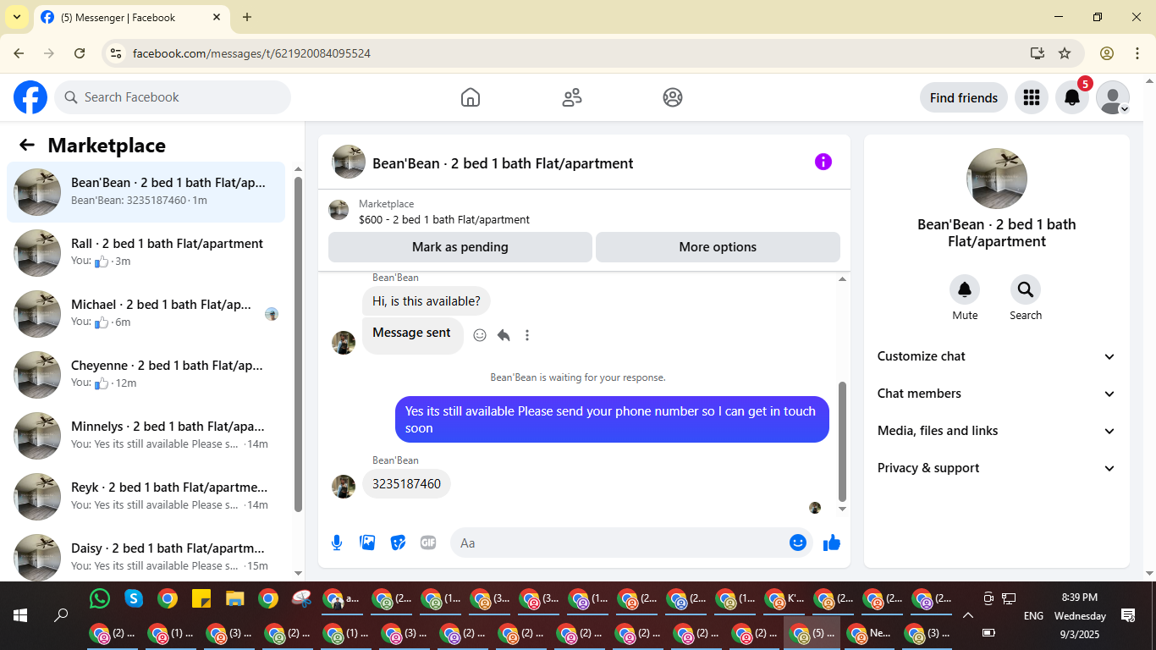Reload the page
Viewport: 1156px width, 650px height.
pyautogui.click(x=80, y=53)
